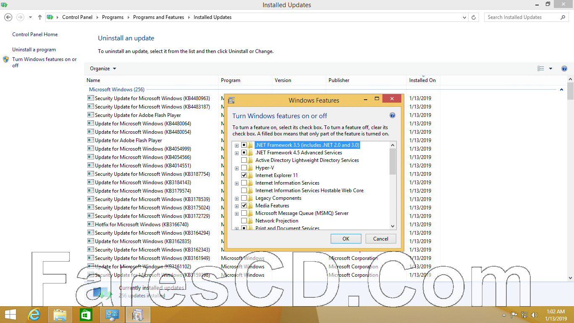This screenshot has width=574, height=323.
Task: Click icon of Hotfix KB3166740 row
Action: pyautogui.click(x=90, y=224)
